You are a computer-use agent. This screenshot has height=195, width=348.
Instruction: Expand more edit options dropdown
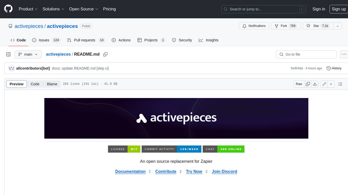click(x=331, y=84)
